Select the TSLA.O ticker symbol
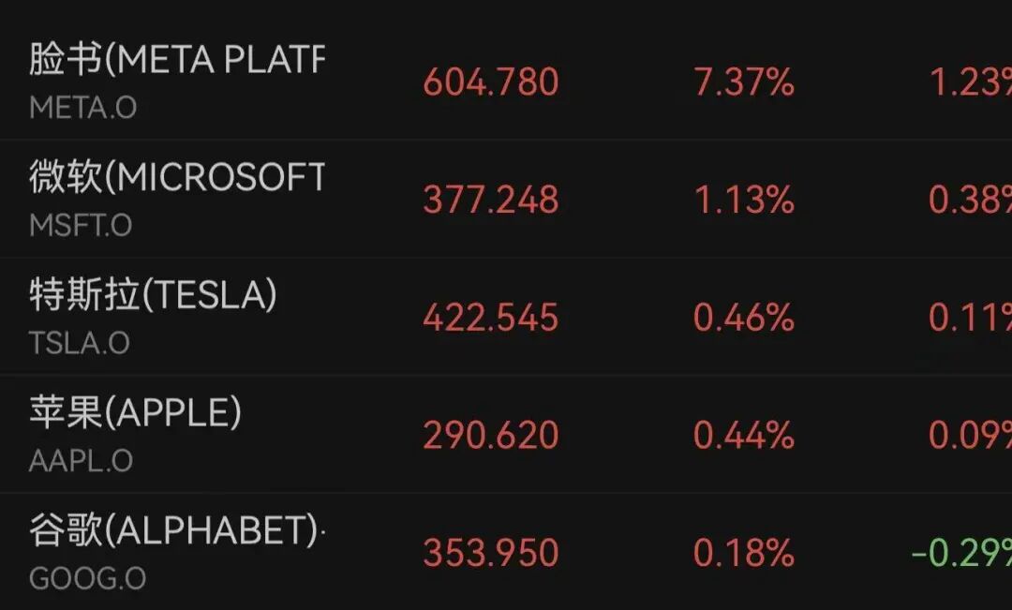The height and width of the screenshot is (610, 1012). [80, 343]
